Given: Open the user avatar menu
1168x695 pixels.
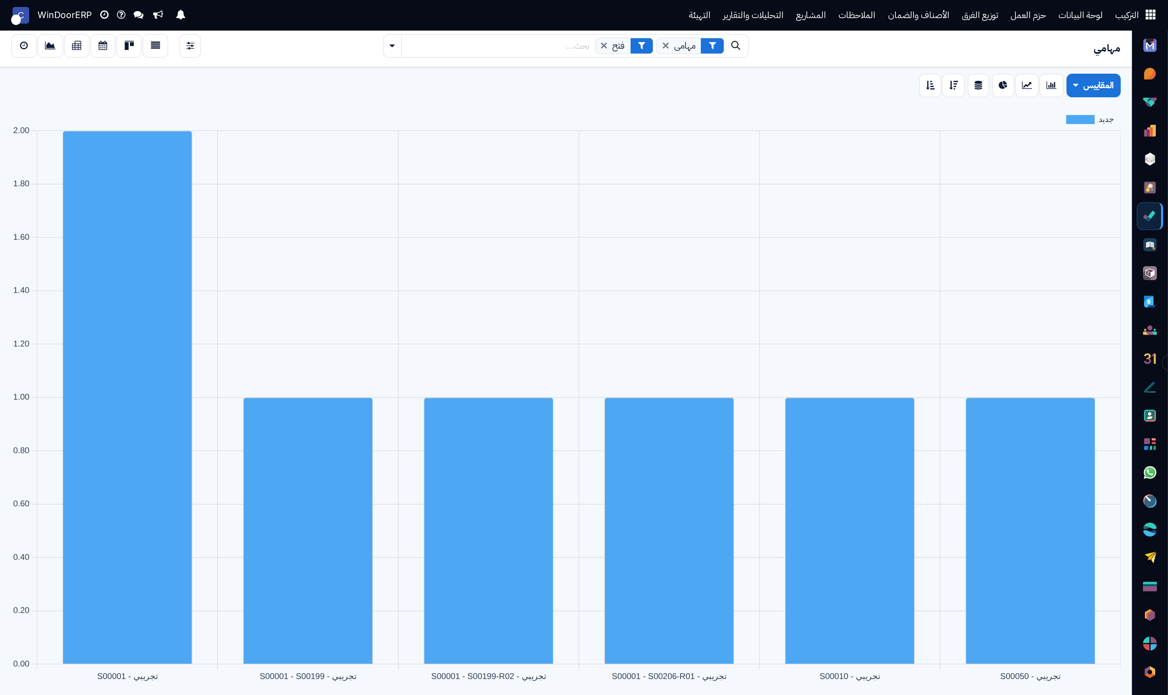Looking at the screenshot, I should (x=20, y=15).
